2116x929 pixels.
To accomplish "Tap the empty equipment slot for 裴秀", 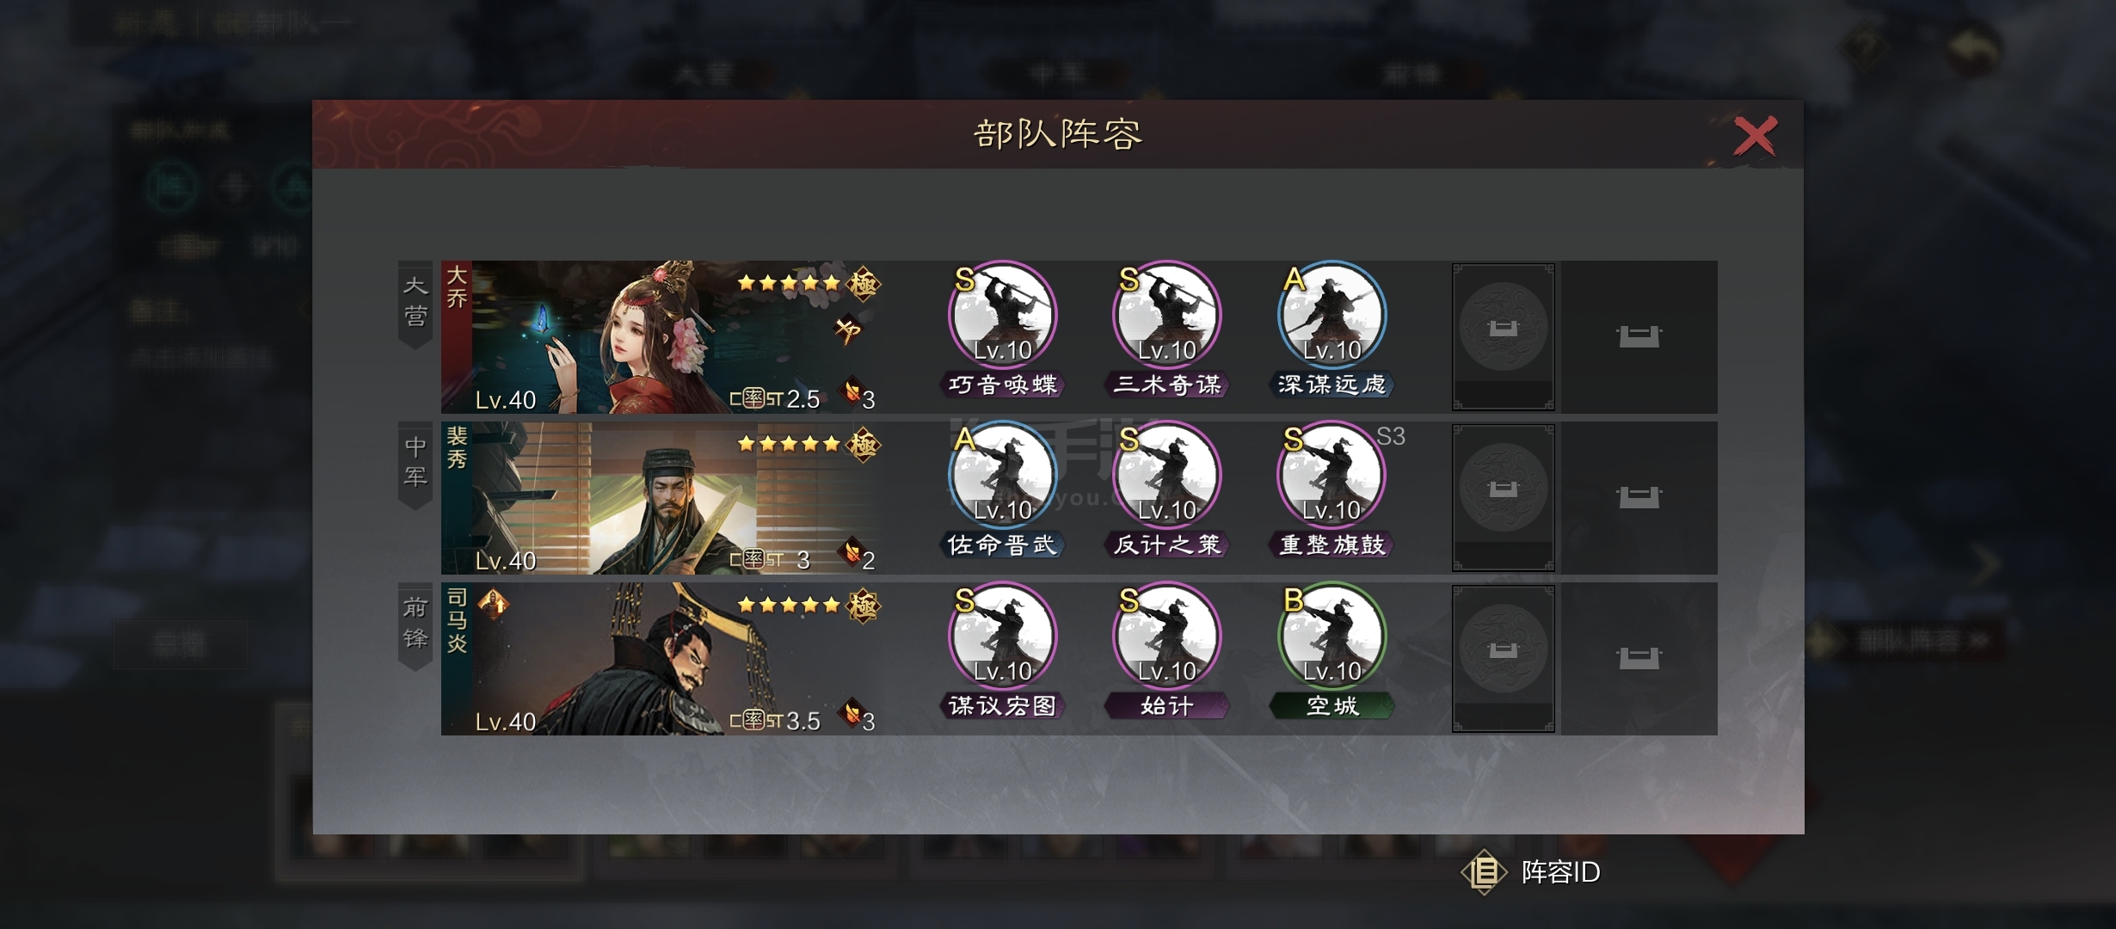I will (1504, 497).
